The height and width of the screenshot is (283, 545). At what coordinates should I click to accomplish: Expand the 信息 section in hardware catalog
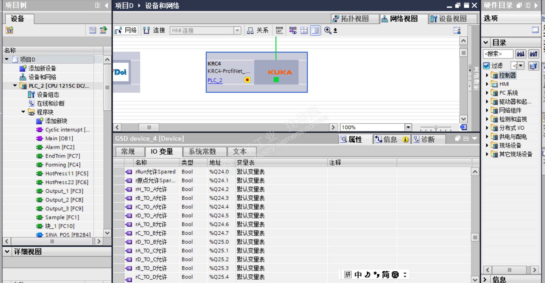pos(485,279)
